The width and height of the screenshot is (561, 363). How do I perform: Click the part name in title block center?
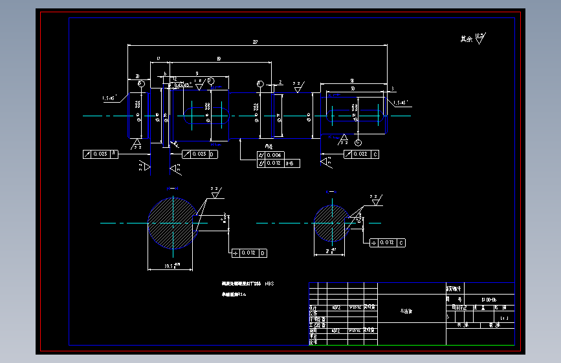[x=406, y=311]
